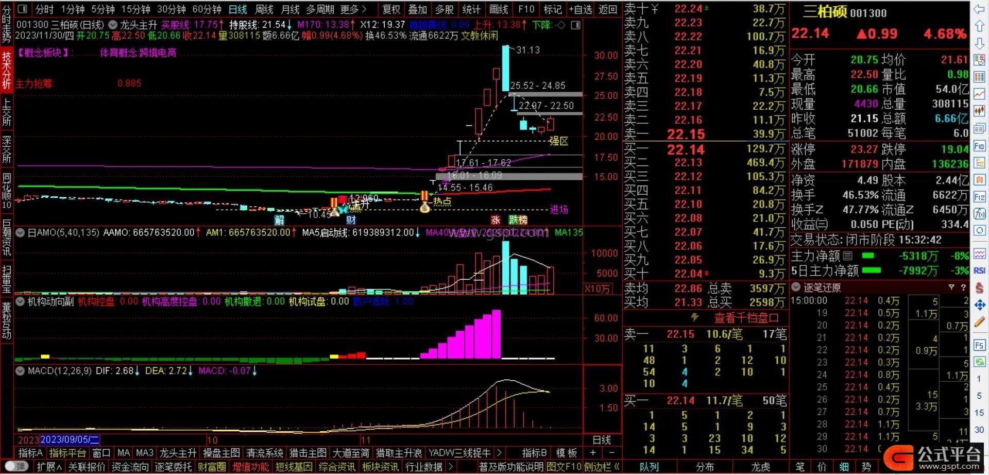This screenshot has width=989, height=475.
Task: Click the F12 icon in right sidebar
Action: (979, 197)
